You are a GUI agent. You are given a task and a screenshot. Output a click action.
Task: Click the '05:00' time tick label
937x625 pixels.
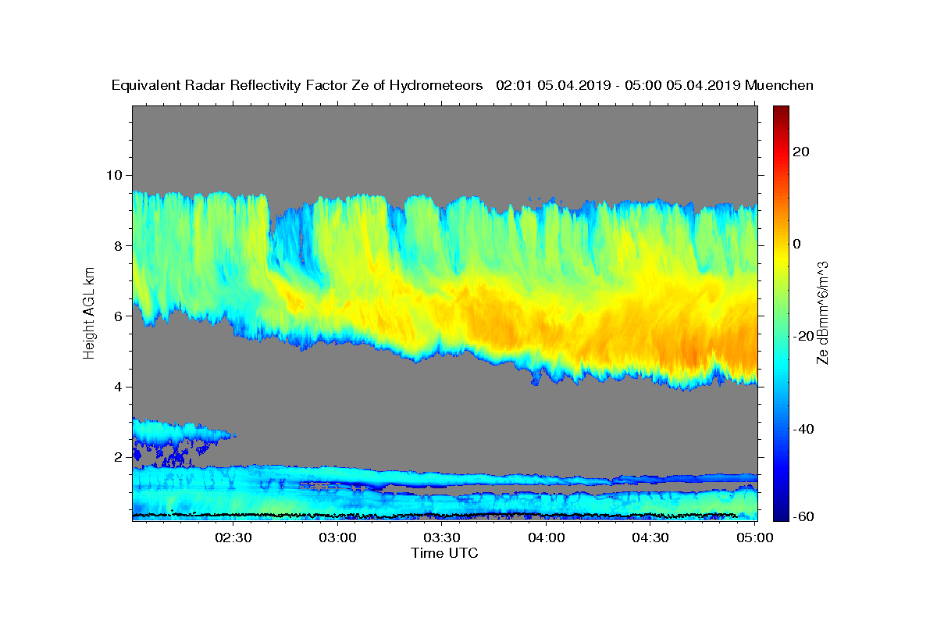coord(754,537)
